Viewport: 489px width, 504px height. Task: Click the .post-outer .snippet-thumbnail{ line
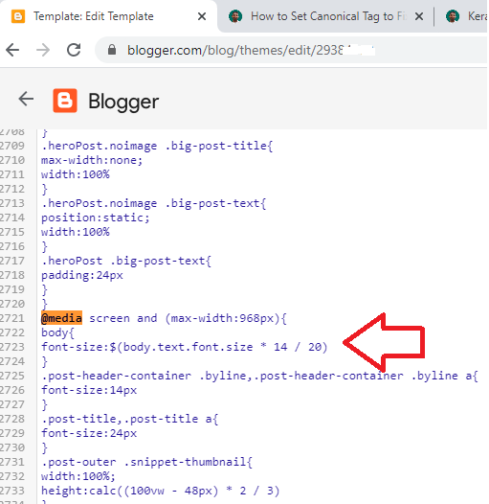146,462
